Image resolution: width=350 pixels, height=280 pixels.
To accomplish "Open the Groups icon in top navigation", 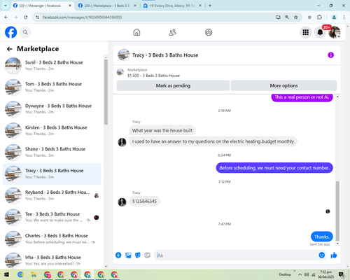I will coord(209,32).
